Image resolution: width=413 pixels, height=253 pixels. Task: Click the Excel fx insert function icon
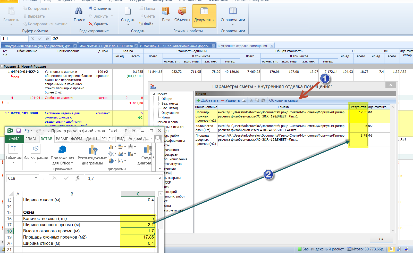click(x=78, y=178)
